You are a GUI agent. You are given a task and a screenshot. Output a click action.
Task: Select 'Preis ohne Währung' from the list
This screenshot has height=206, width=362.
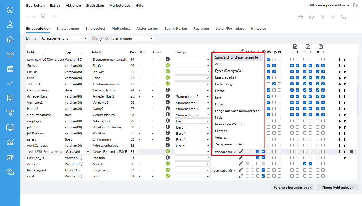pos(230,124)
